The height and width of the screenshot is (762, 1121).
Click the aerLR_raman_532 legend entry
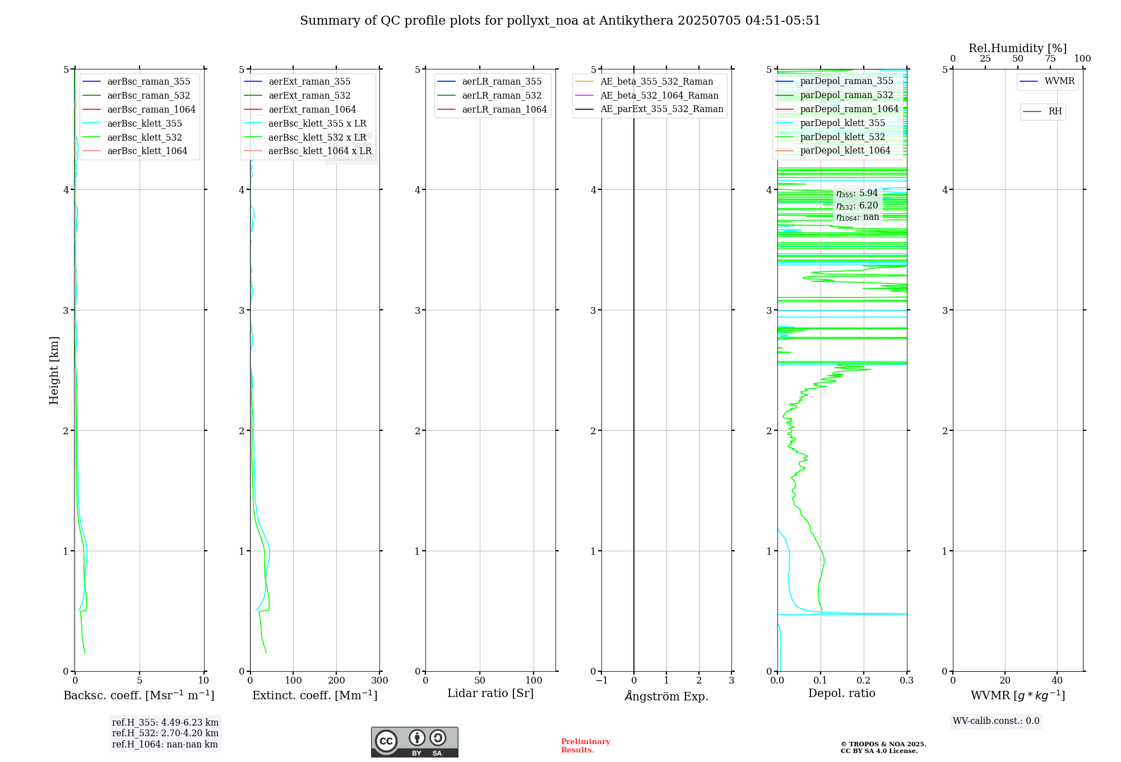point(490,96)
